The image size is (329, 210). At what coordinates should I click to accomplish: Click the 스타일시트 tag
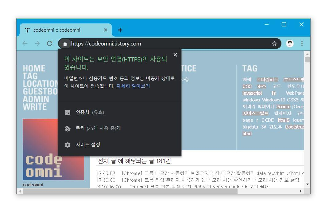tap(268, 79)
